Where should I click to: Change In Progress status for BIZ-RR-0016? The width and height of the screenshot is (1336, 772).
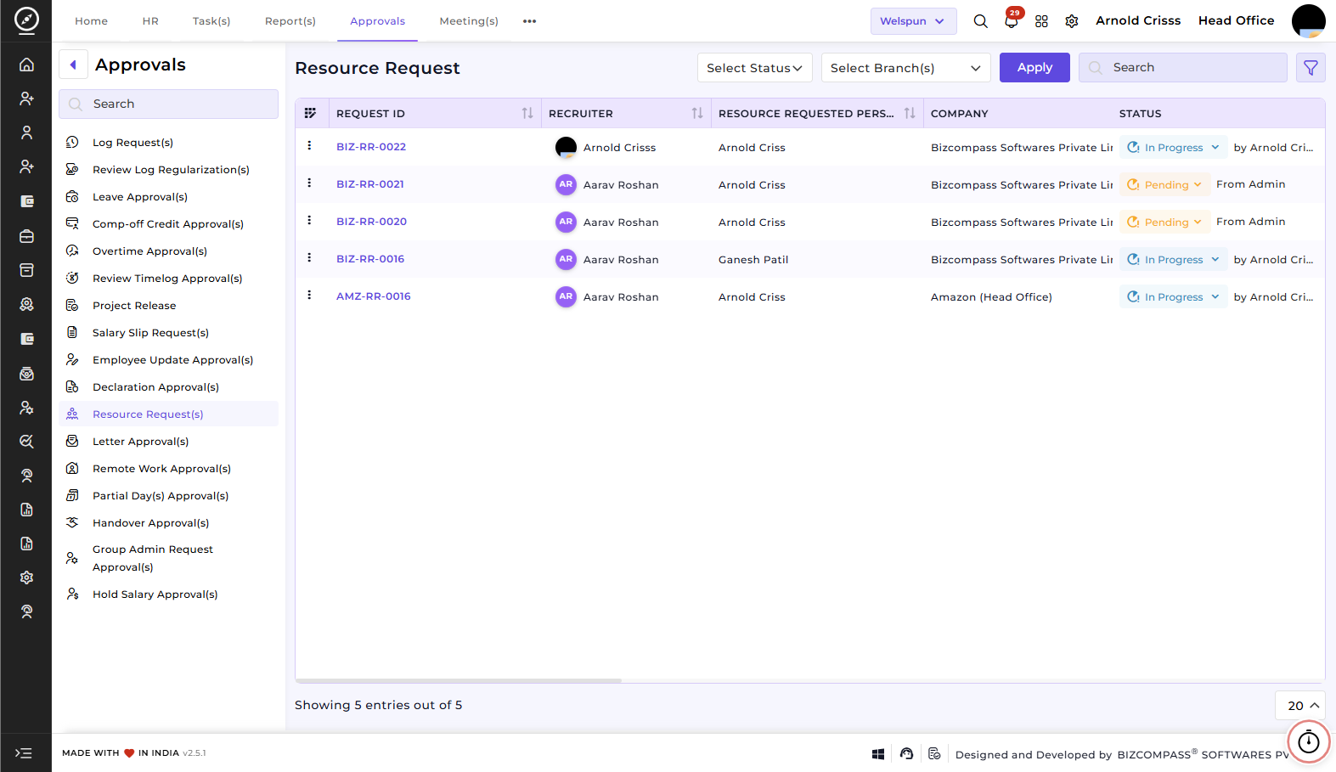1173,260
